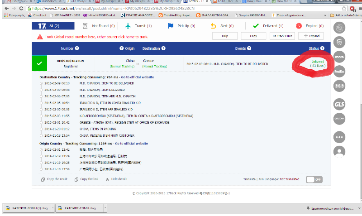
Task: Show help for the Destination column
Action: 163,48
